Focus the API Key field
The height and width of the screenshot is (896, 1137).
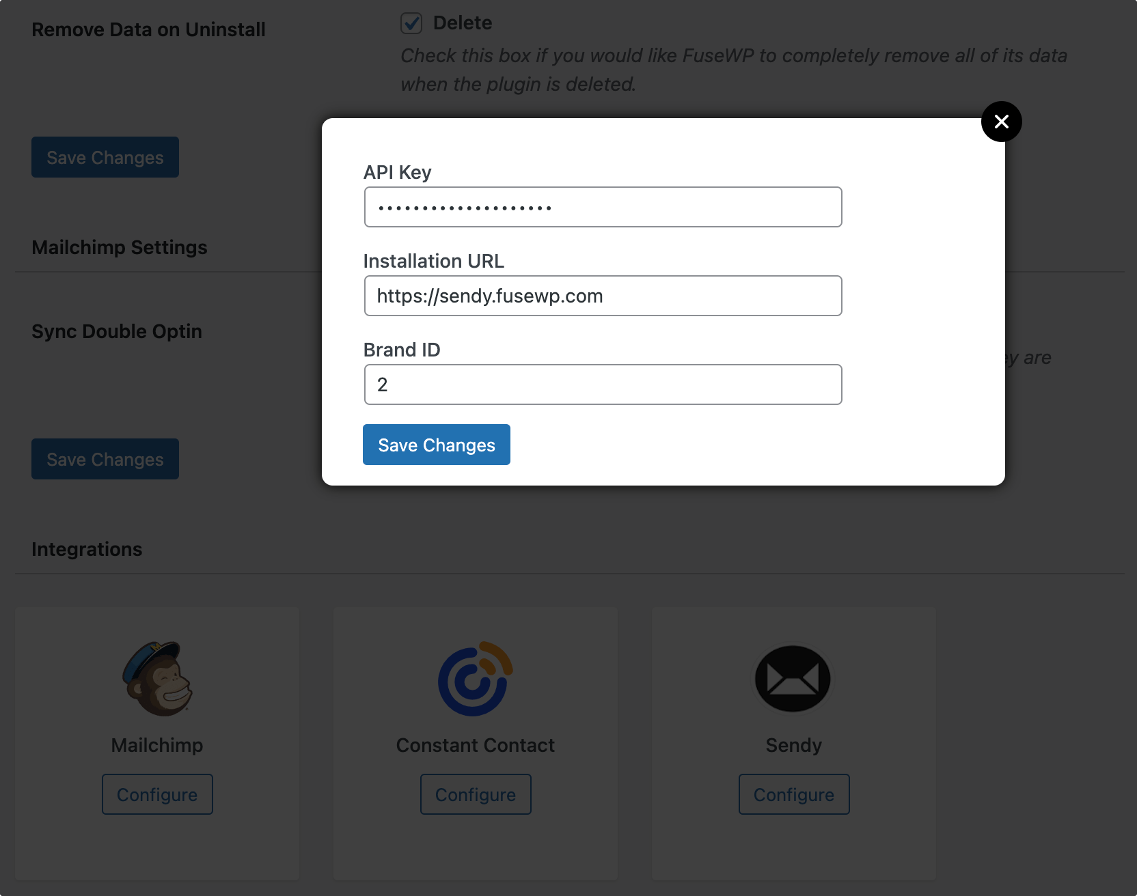coord(603,207)
